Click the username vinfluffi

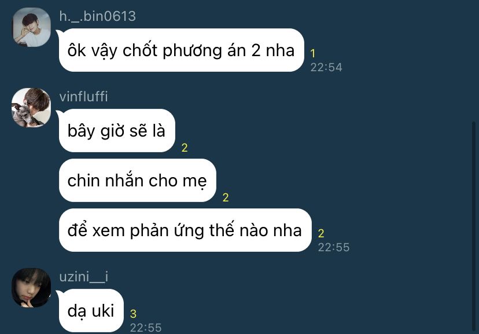[83, 97]
